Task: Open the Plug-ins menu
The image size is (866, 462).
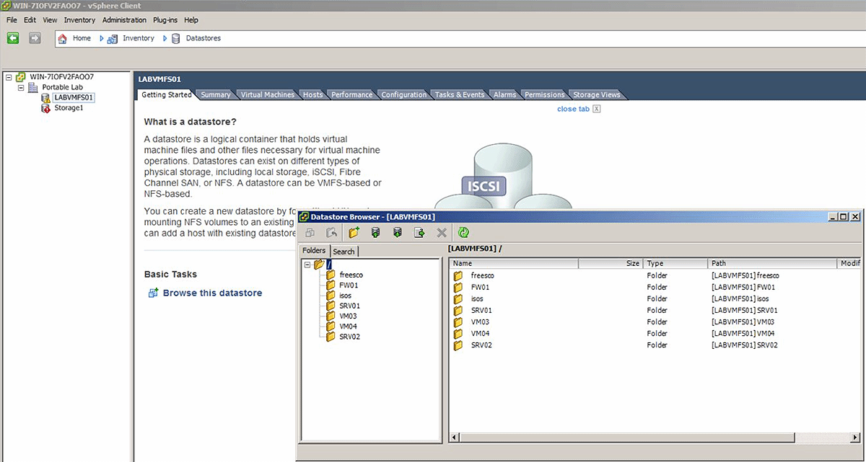Action: (165, 19)
